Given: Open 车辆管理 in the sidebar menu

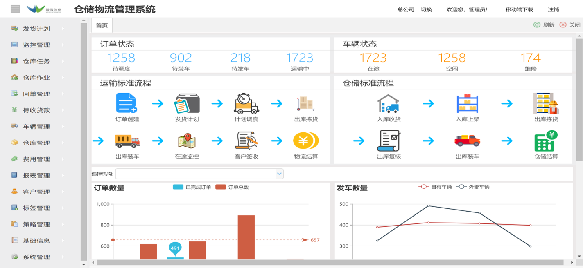Looking at the screenshot, I should 37,126.
